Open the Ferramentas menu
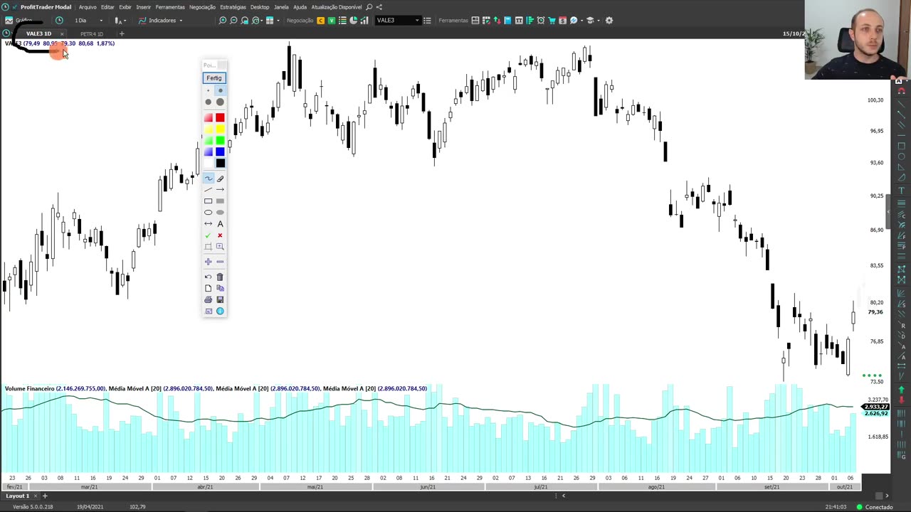 170,7
